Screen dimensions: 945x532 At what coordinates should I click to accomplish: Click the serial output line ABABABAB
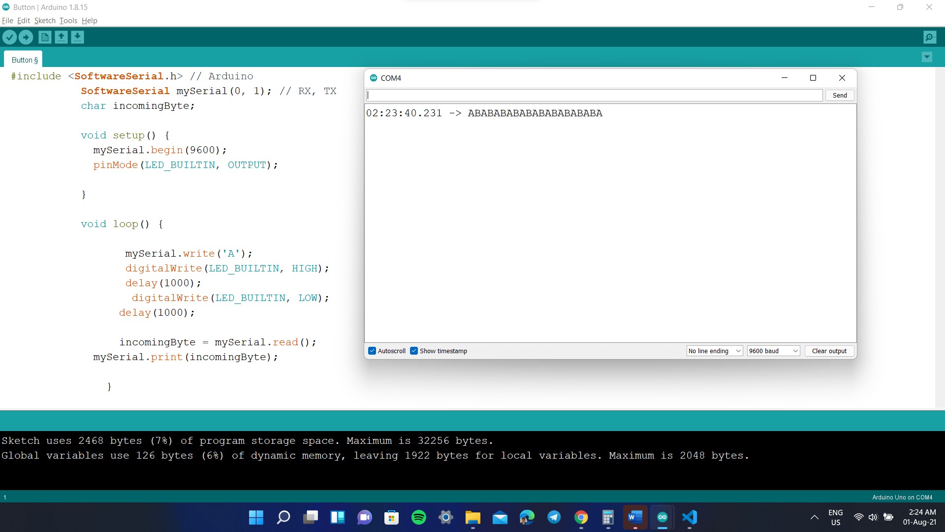click(484, 113)
